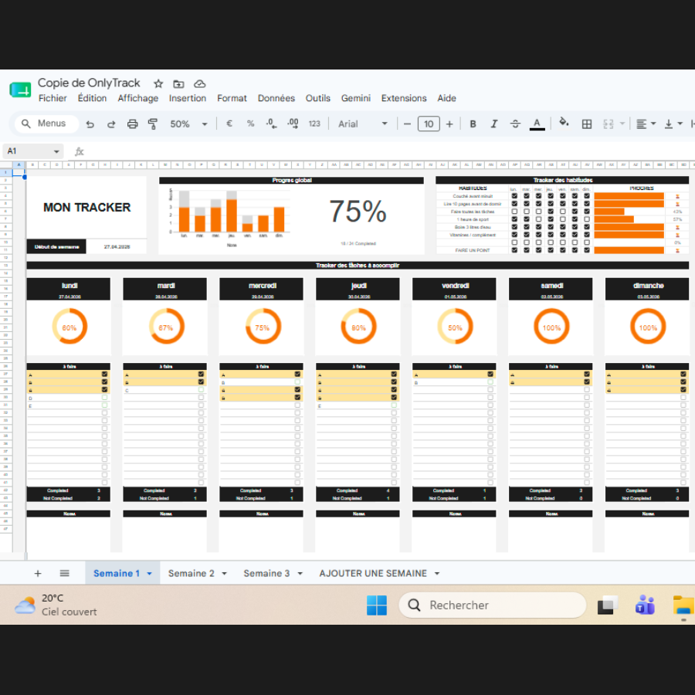Check mardi's task C checkbox
Image resolution: width=695 pixels, height=695 pixels.
coord(202,390)
